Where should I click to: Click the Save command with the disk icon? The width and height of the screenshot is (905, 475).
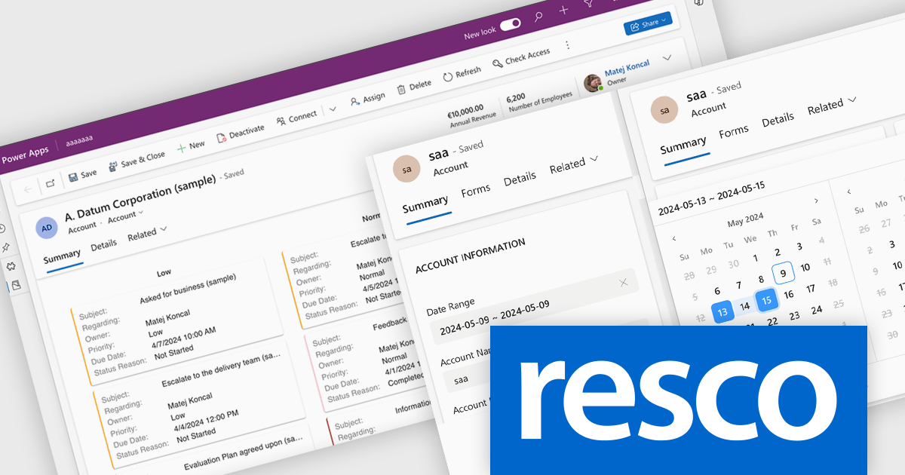(82, 174)
